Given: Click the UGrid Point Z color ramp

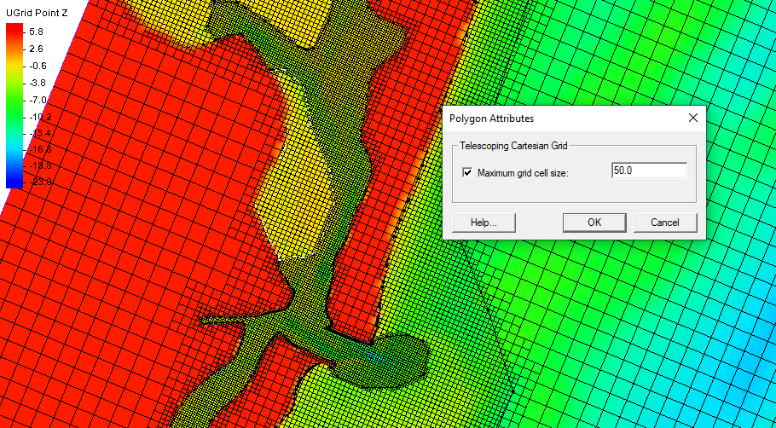Looking at the screenshot, I should tap(14, 106).
